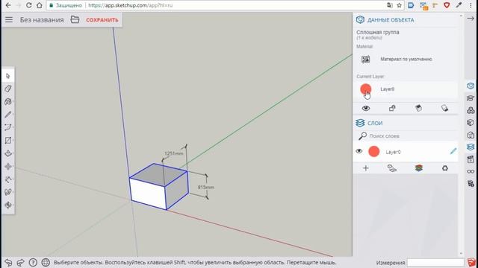Open the Display glasses panel icon
478x268 pixels.
click(x=471, y=171)
